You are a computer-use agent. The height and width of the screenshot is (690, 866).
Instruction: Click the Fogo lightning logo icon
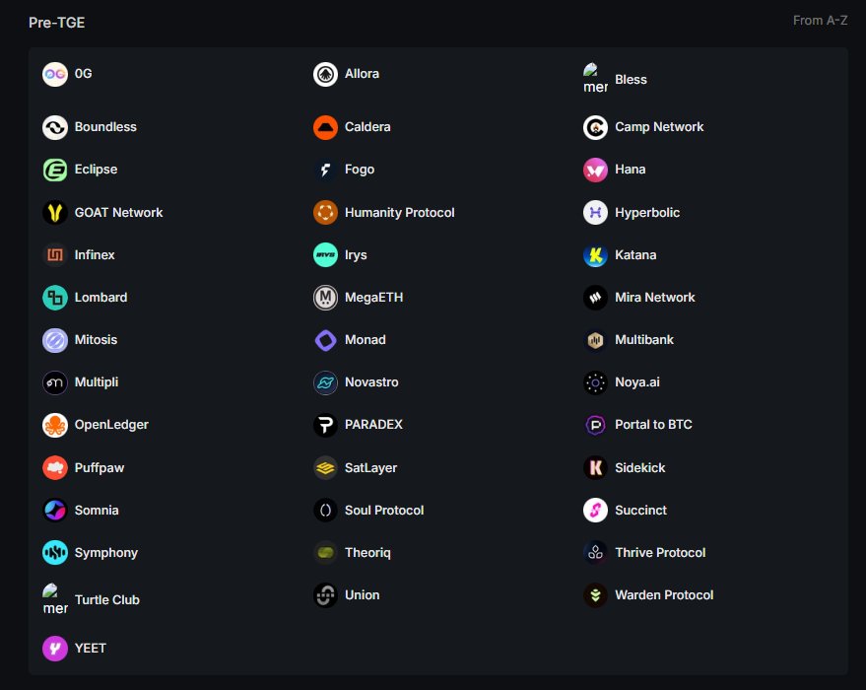click(325, 170)
